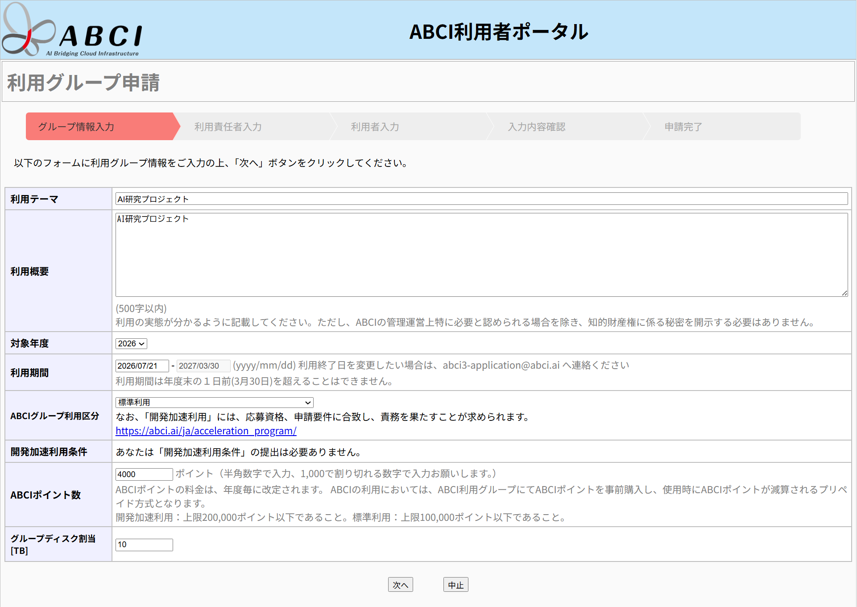
Task: Click the 利用概要 row label
Action: (30, 271)
